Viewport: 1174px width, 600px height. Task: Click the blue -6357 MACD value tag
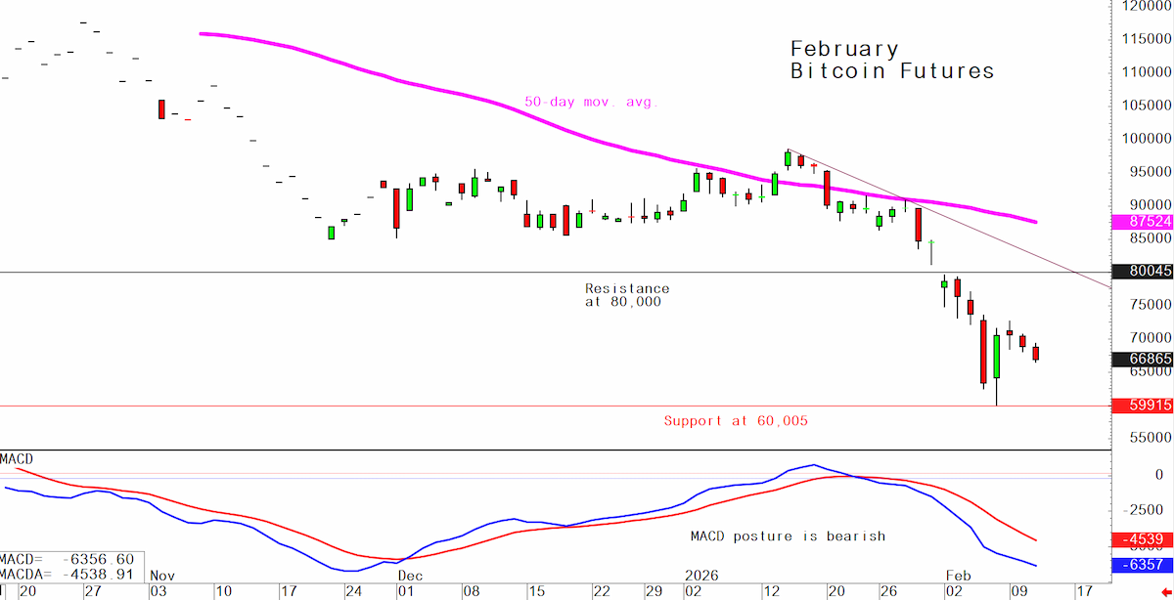tap(1143, 565)
